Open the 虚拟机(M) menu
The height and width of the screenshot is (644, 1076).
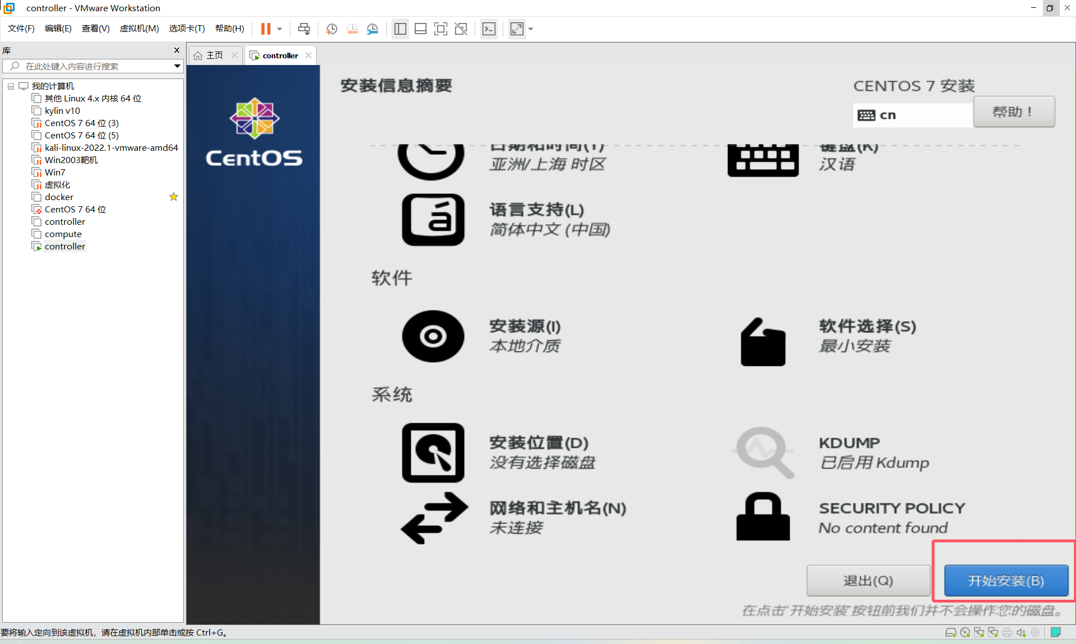139,29
